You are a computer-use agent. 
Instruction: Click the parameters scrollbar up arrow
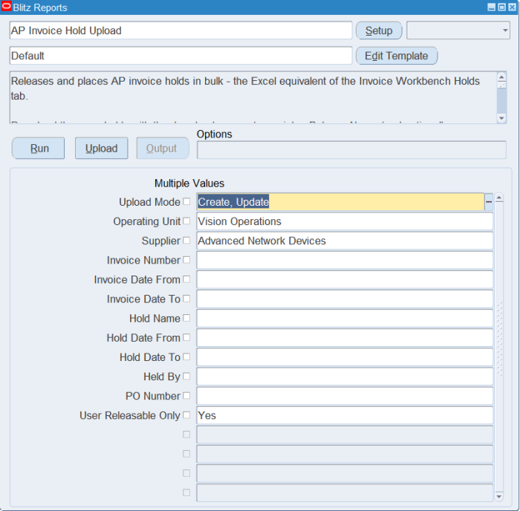499,198
